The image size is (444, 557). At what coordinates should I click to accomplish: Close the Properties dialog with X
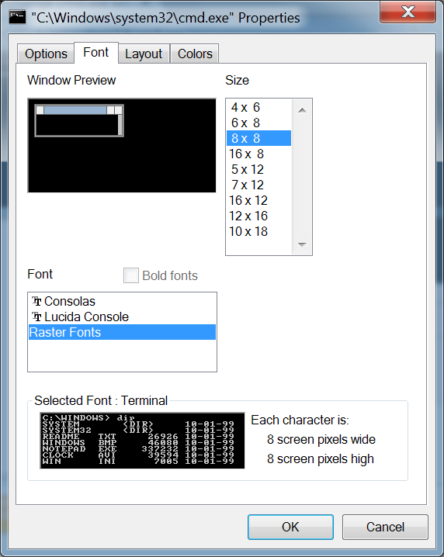coord(408,12)
